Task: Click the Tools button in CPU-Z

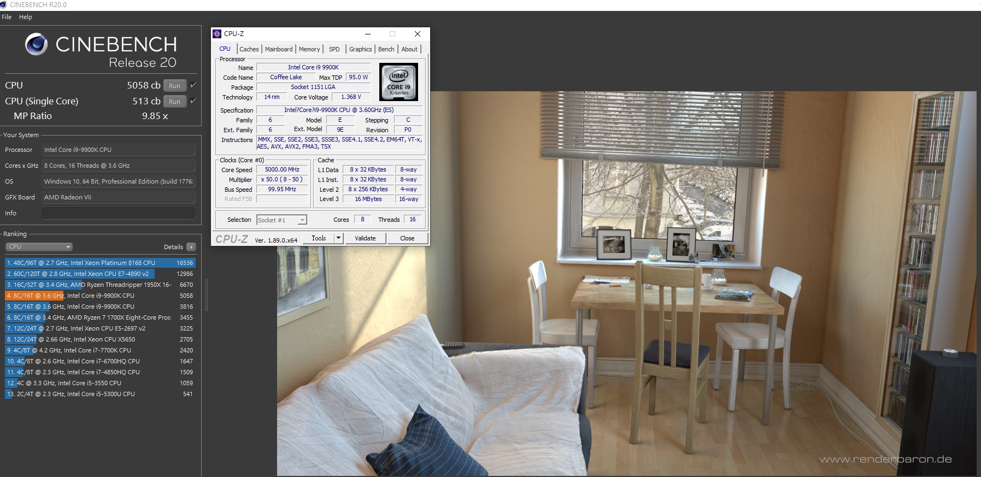Action: (319, 238)
